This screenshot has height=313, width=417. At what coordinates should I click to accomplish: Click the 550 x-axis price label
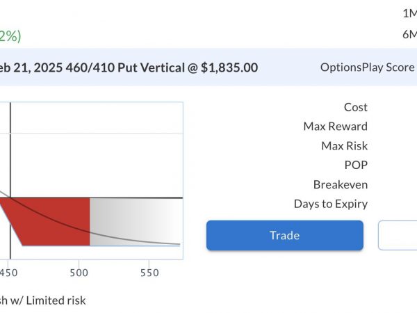coord(149,273)
